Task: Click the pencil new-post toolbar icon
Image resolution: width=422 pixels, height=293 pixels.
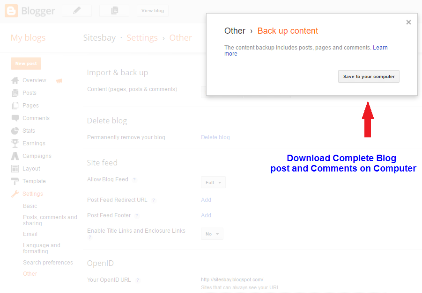Action: [x=77, y=11]
